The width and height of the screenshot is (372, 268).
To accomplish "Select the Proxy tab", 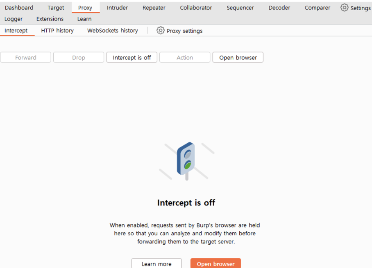I will [x=85, y=8].
